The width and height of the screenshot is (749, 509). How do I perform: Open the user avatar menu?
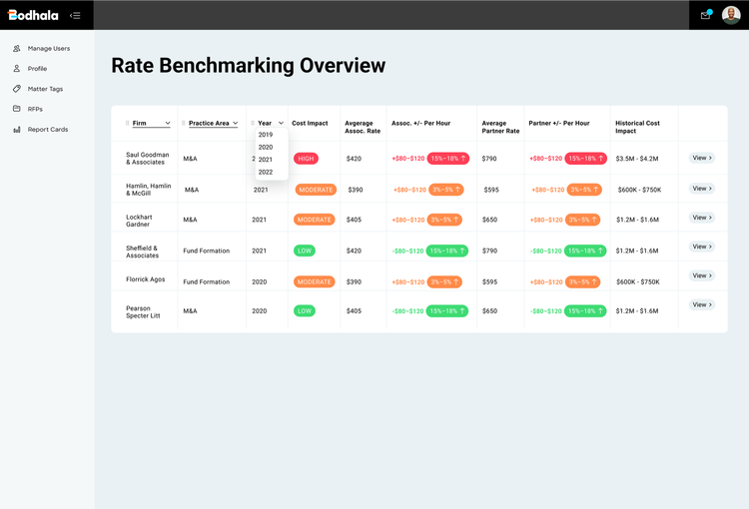(x=731, y=15)
